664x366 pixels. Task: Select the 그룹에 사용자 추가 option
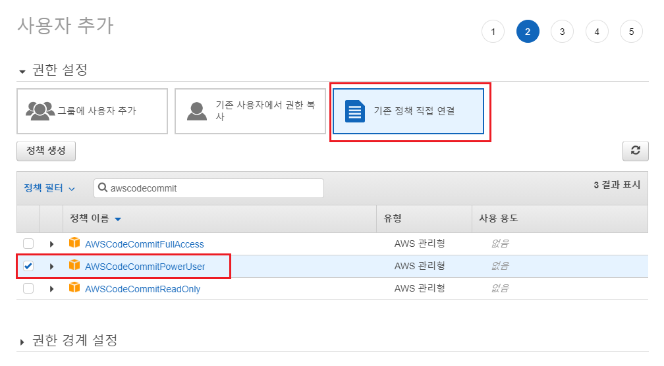coord(92,111)
